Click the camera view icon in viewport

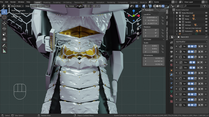[x=138, y=33]
